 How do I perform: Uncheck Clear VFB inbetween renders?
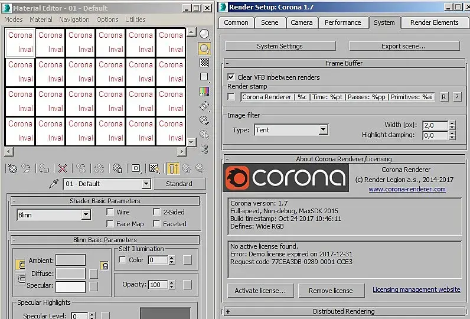pos(231,77)
